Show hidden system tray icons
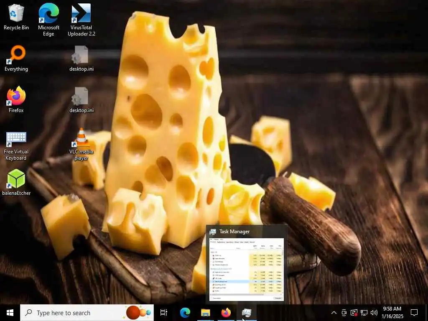Viewport: 428px width, 321px height. coord(334,313)
